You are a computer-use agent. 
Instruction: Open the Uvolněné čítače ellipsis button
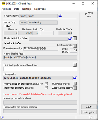pos(75,84)
